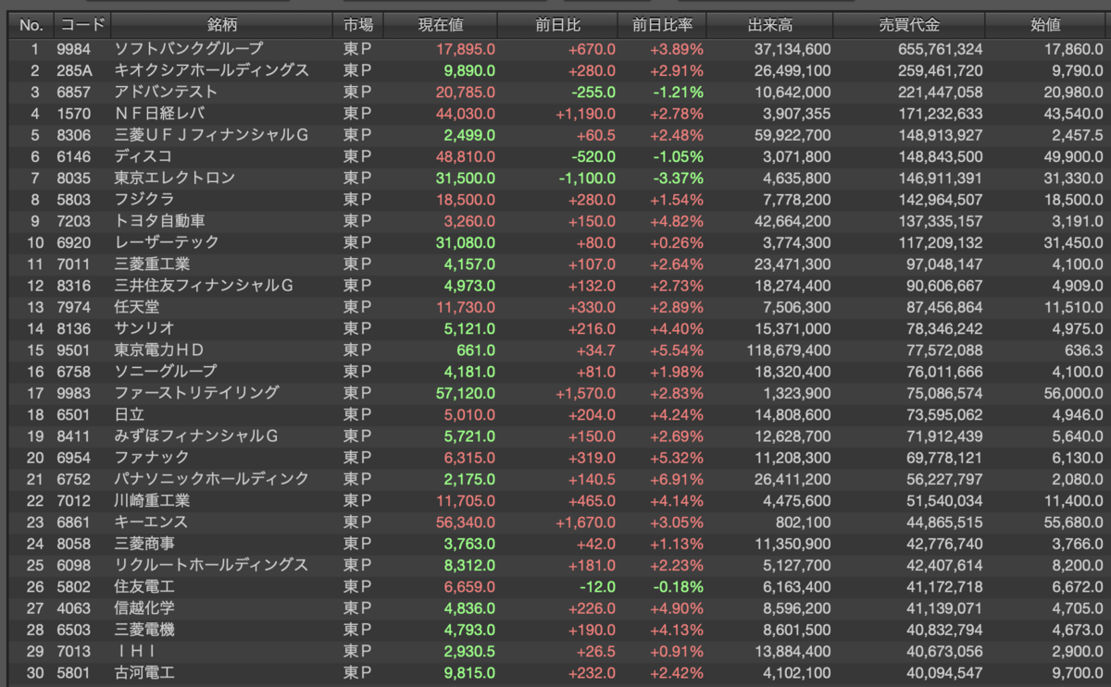Viewport: 1111px width, 687px height.
Task: Click the コード column header
Action: click(81, 25)
